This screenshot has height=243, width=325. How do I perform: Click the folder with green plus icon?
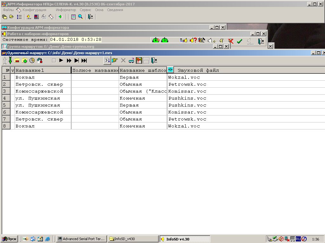(x=24, y=60)
